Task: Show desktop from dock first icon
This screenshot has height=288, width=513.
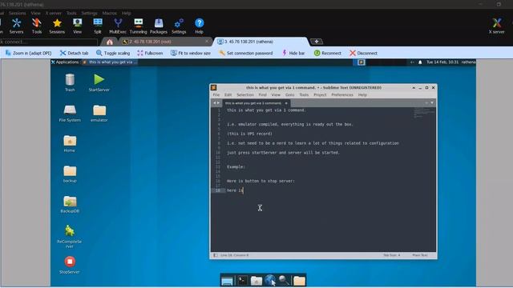Action: pyautogui.click(x=227, y=281)
